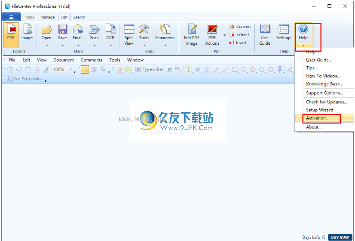The height and width of the screenshot is (241, 355).
Task: Click the Convert button in PDF group
Action: (240, 27)
